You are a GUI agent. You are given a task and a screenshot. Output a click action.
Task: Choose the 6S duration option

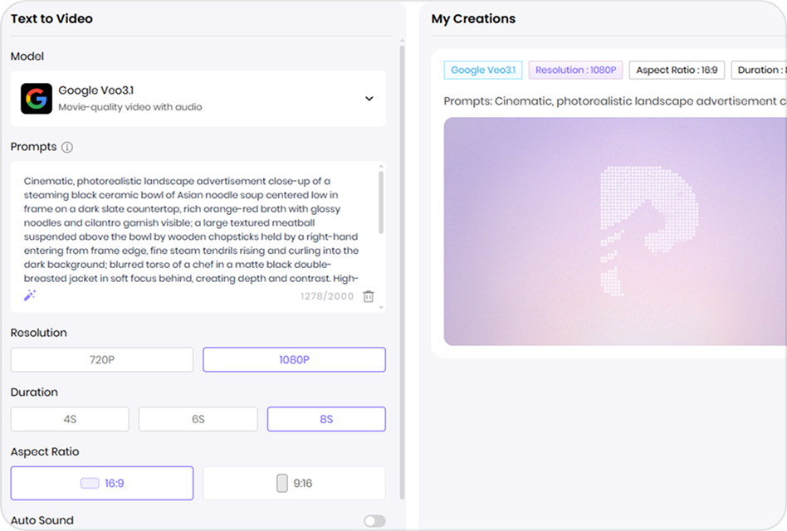coord(198,419)
